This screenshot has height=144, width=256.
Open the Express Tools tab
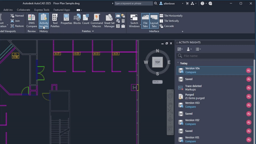tap(42, 10)
